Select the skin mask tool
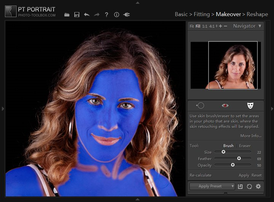 click(x=250, y=106)
